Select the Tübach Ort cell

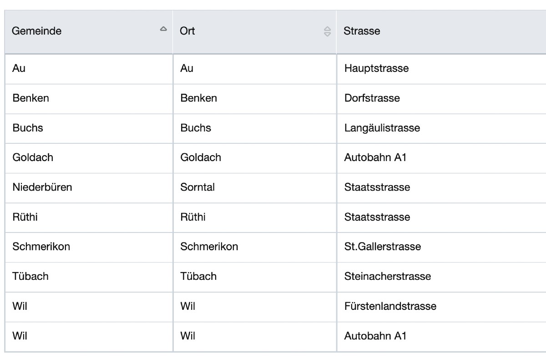(198, 276)
